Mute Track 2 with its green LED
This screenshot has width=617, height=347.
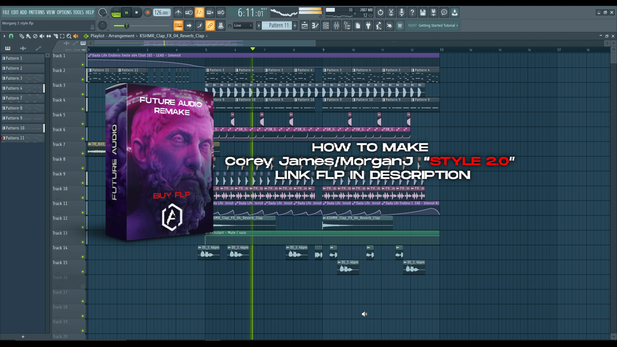83,79
